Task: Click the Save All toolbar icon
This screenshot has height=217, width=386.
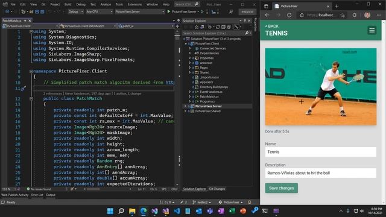Action: pyautogui.click(x=42, y=11)
